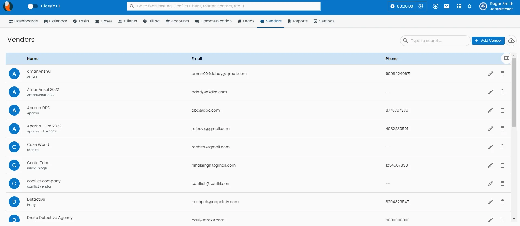The width and height of the screenshot is (520, 226).
Task: Open the apps grid icon
Action: click(459, 6)
